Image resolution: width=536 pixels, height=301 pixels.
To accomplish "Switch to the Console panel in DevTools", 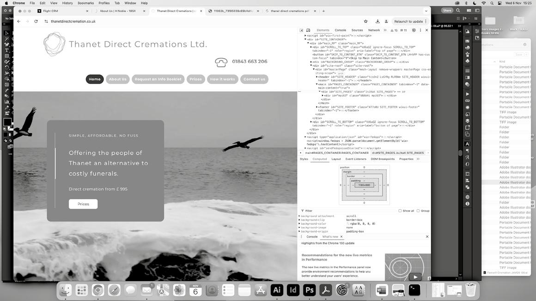I will click(x=340, y=30).
